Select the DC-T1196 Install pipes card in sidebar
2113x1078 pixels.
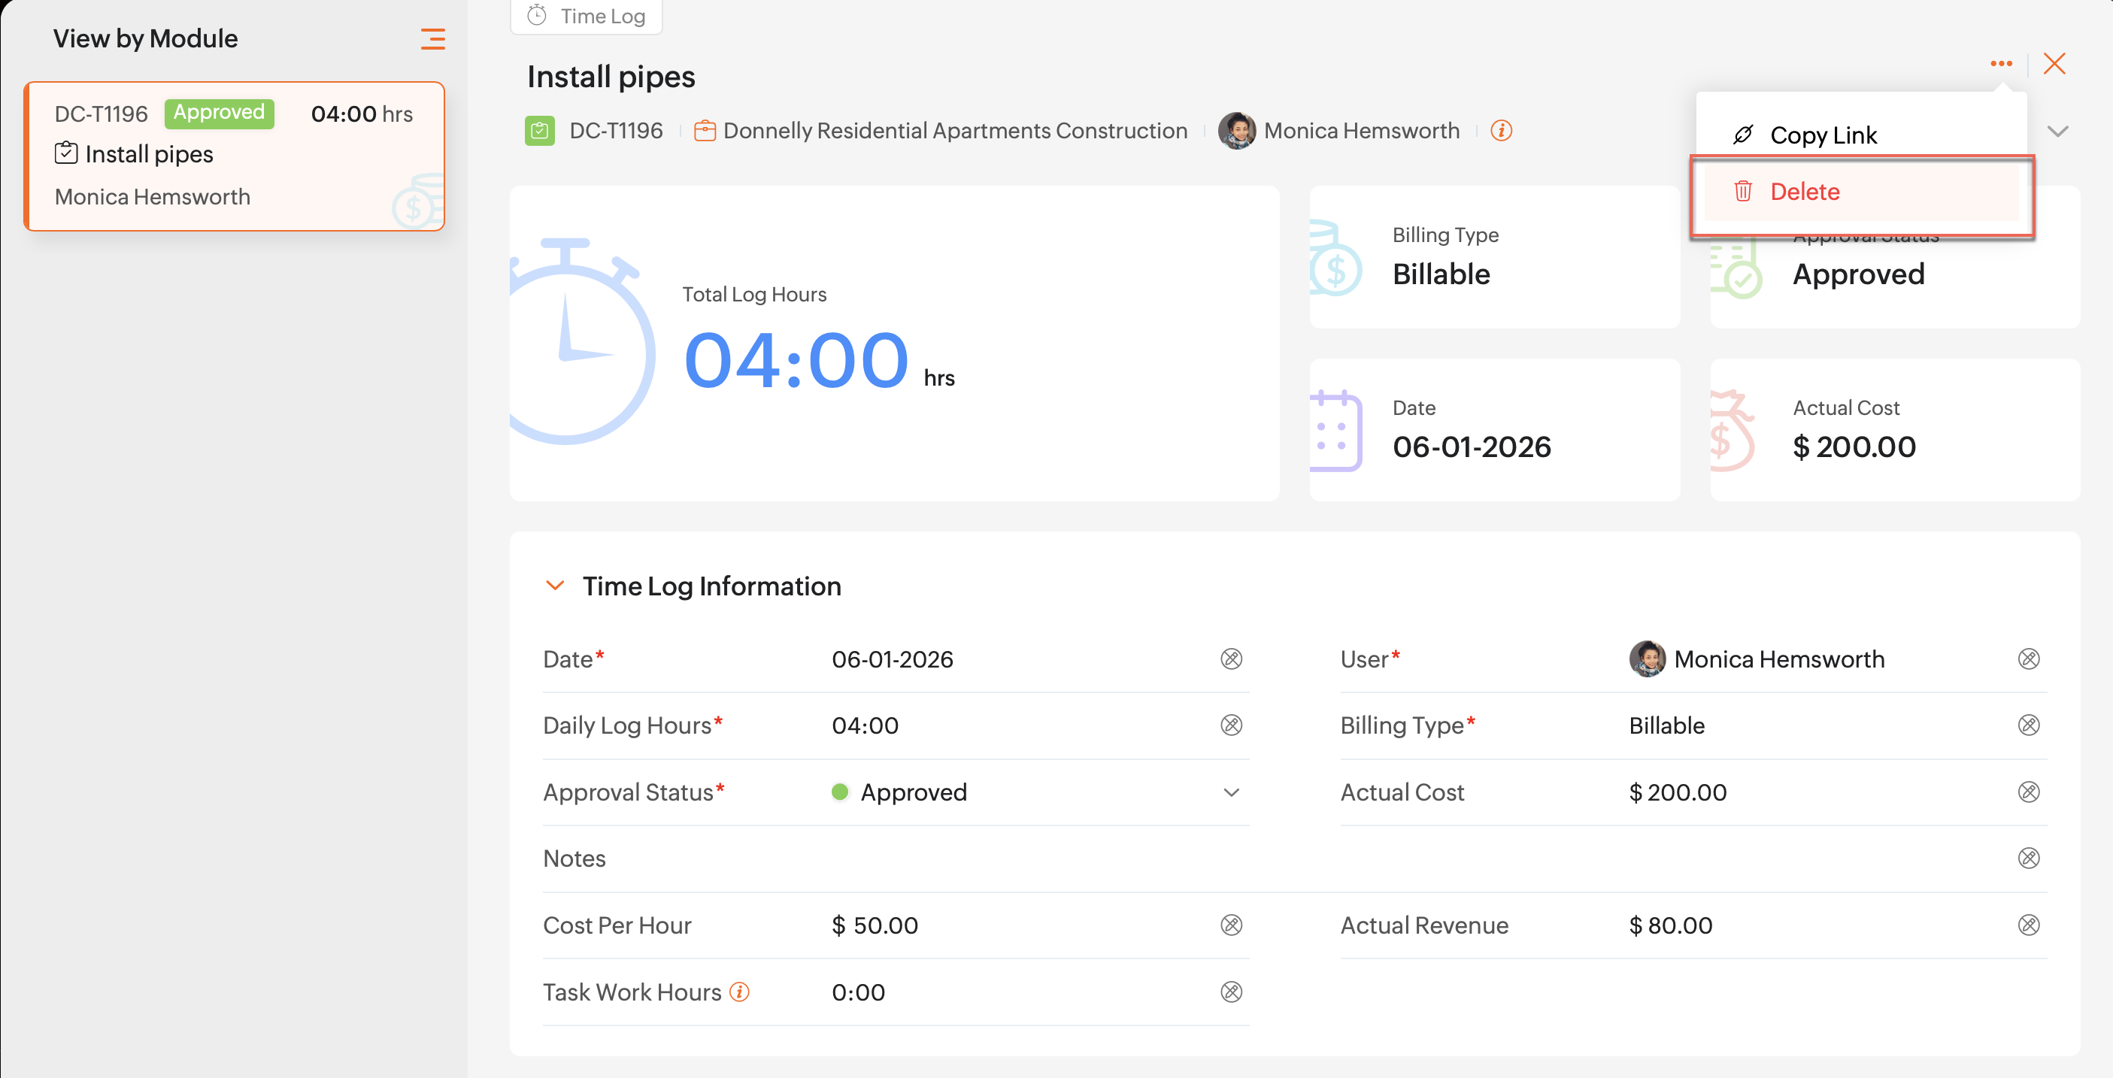pos(235,156)
